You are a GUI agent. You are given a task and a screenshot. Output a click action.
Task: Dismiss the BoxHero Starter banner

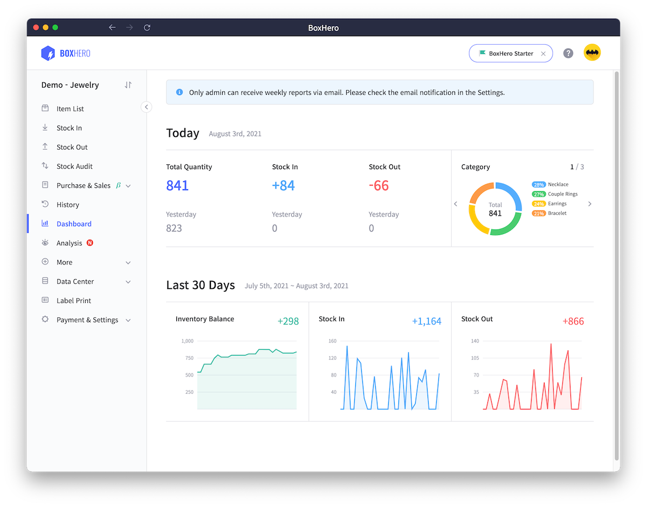tap(543, 53)
